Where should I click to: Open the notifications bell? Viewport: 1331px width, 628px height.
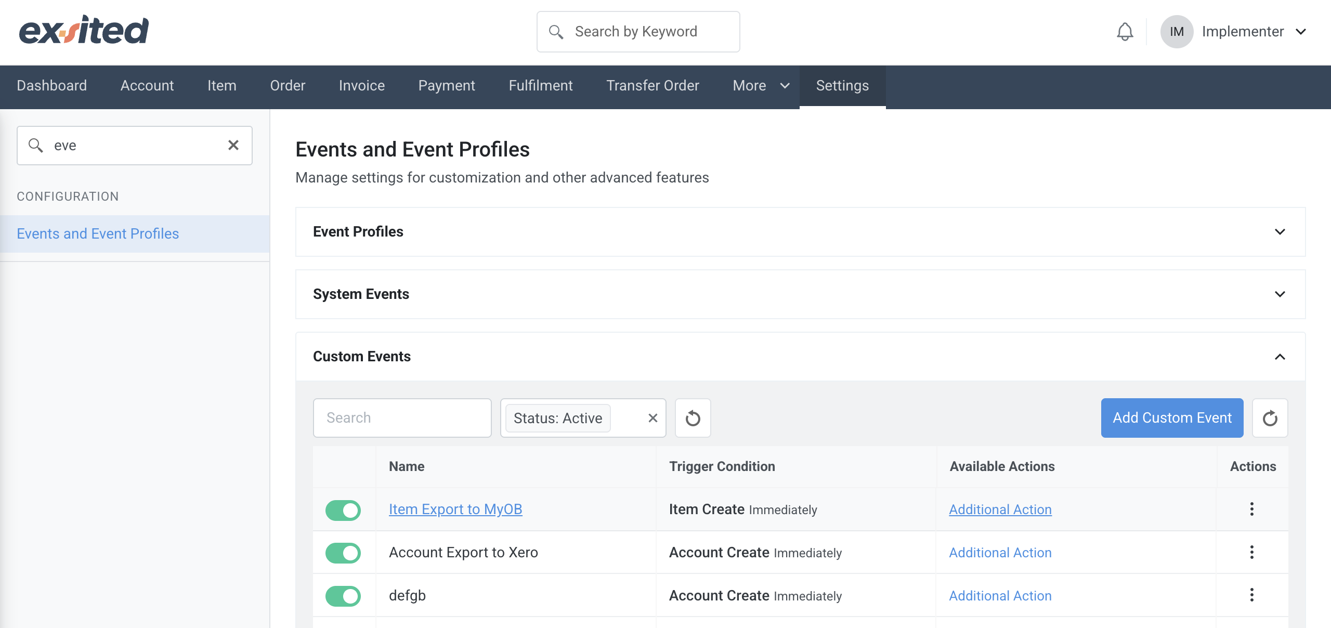[x=1125, y=32]
